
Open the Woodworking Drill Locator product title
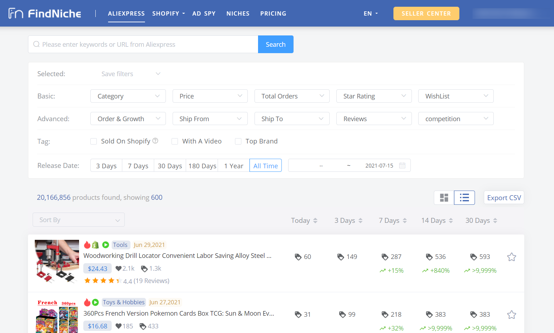click(178, 256)
